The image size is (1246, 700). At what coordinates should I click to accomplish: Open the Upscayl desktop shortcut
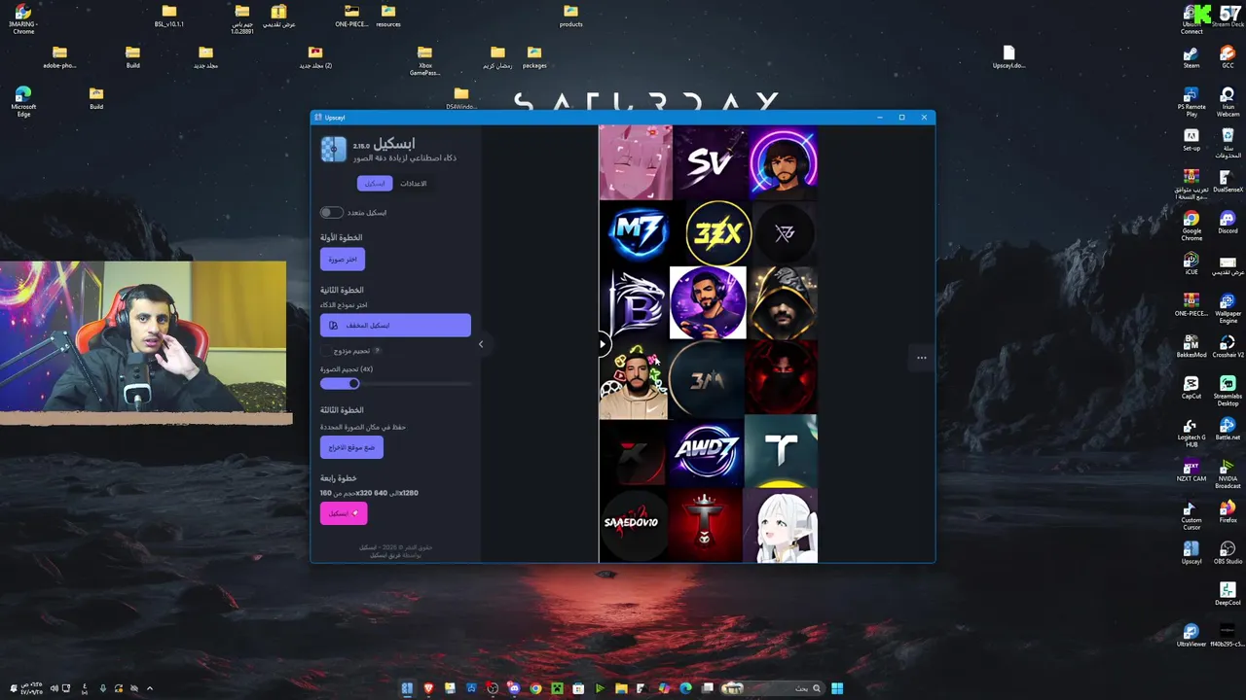[x=1191, y=553]
